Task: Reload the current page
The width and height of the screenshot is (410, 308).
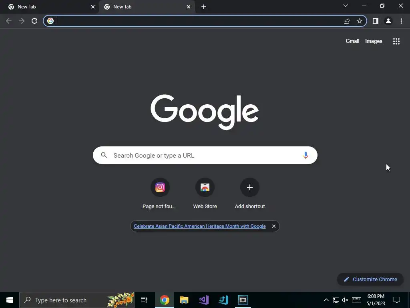Action: click(34, 21)
